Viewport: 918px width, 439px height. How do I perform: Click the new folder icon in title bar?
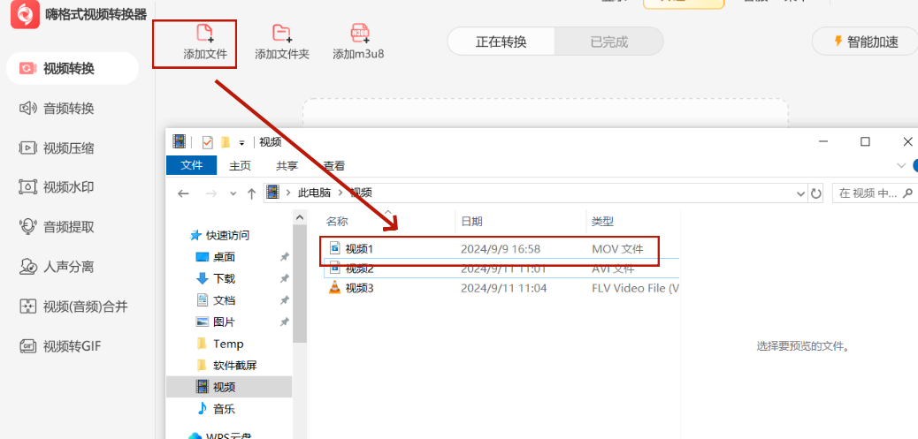coord(225,141)
